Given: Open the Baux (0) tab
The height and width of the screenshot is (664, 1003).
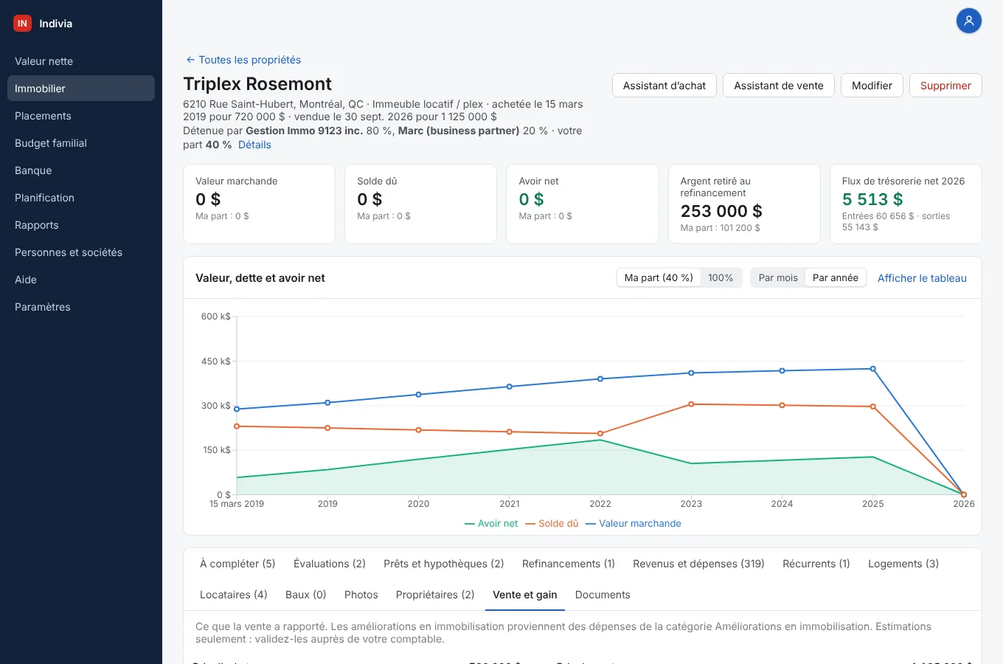Looking at the screenshot, I should (x=306, y=595).
